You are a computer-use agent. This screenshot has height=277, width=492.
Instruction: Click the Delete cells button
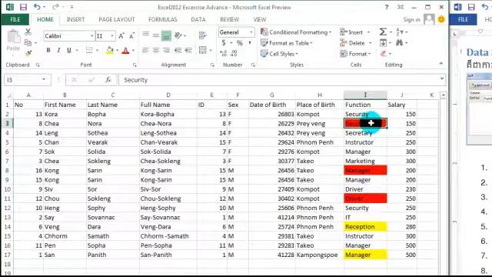pyautogui.click(x=356, y=43)
